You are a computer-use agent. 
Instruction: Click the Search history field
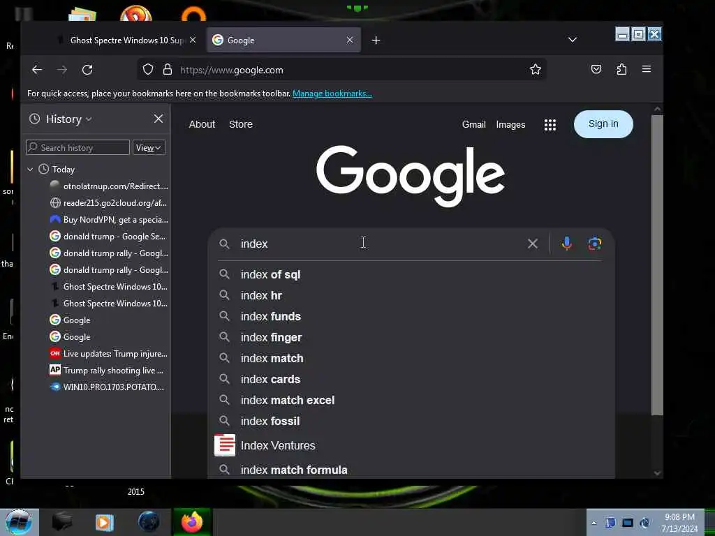coord(78,148)
